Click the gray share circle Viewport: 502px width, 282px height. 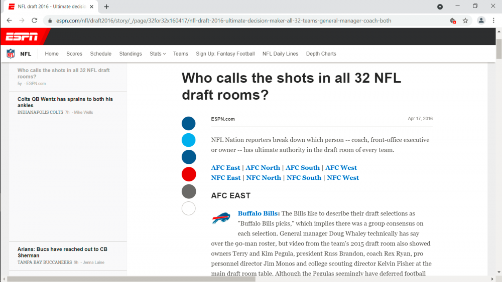[x=188, y=191]
